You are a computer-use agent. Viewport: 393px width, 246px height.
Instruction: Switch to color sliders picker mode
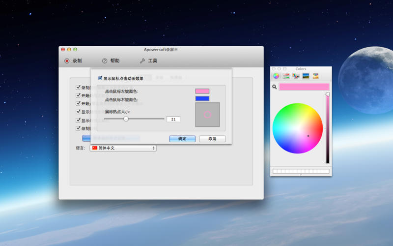point(286,76)
